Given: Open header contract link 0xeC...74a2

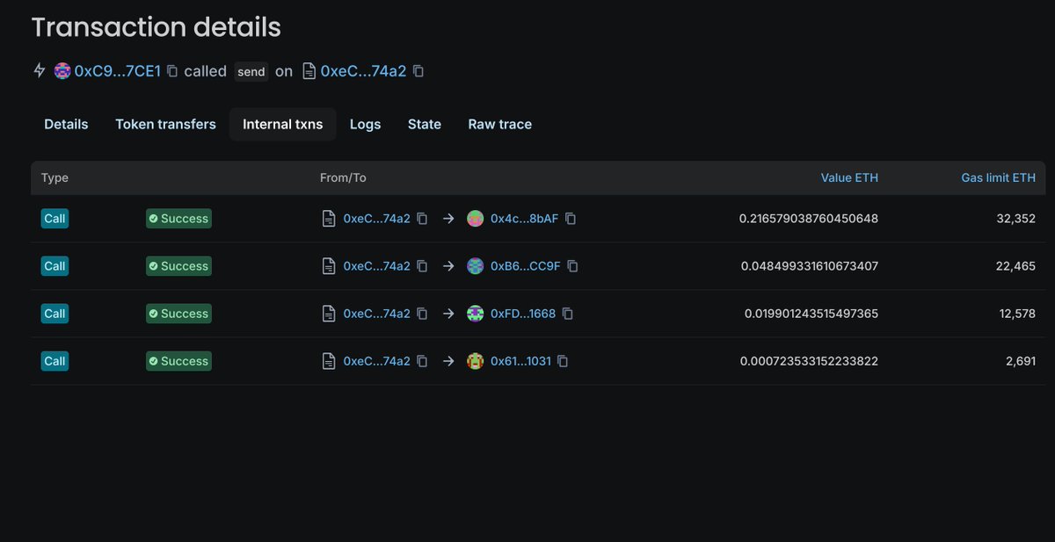Looking at the screenshot, I should [364, 71].
